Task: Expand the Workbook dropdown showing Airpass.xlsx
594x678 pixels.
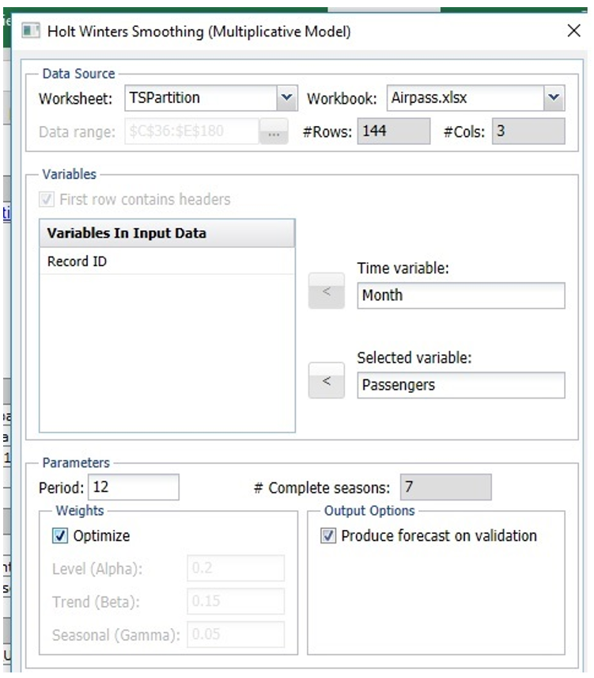Action: [x=554, y=99]
